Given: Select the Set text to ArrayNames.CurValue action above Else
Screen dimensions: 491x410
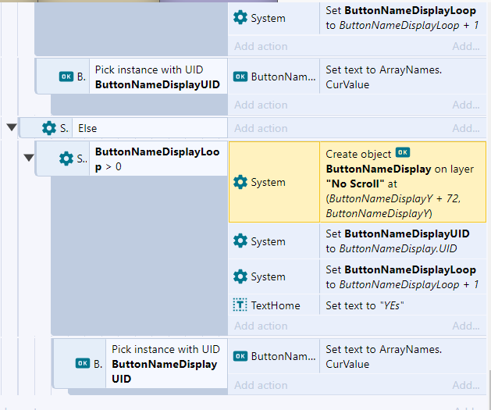Looking at the screenshot, I should (403, 77).
